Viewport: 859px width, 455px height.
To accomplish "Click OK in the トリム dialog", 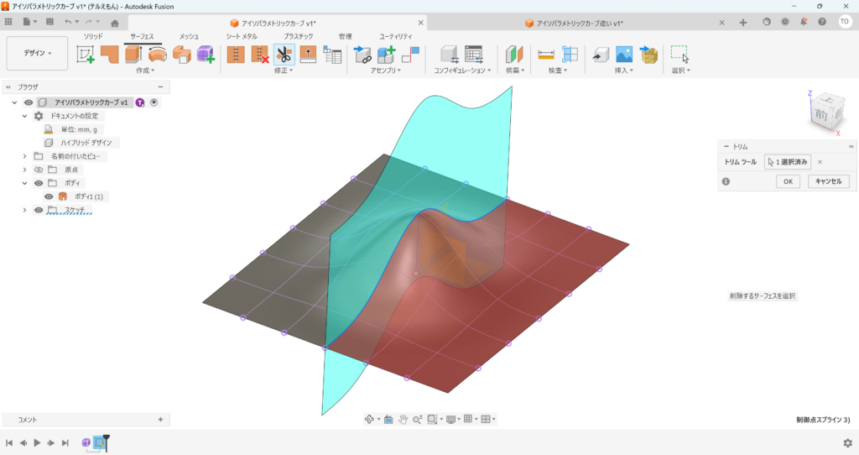I will 788,181.
